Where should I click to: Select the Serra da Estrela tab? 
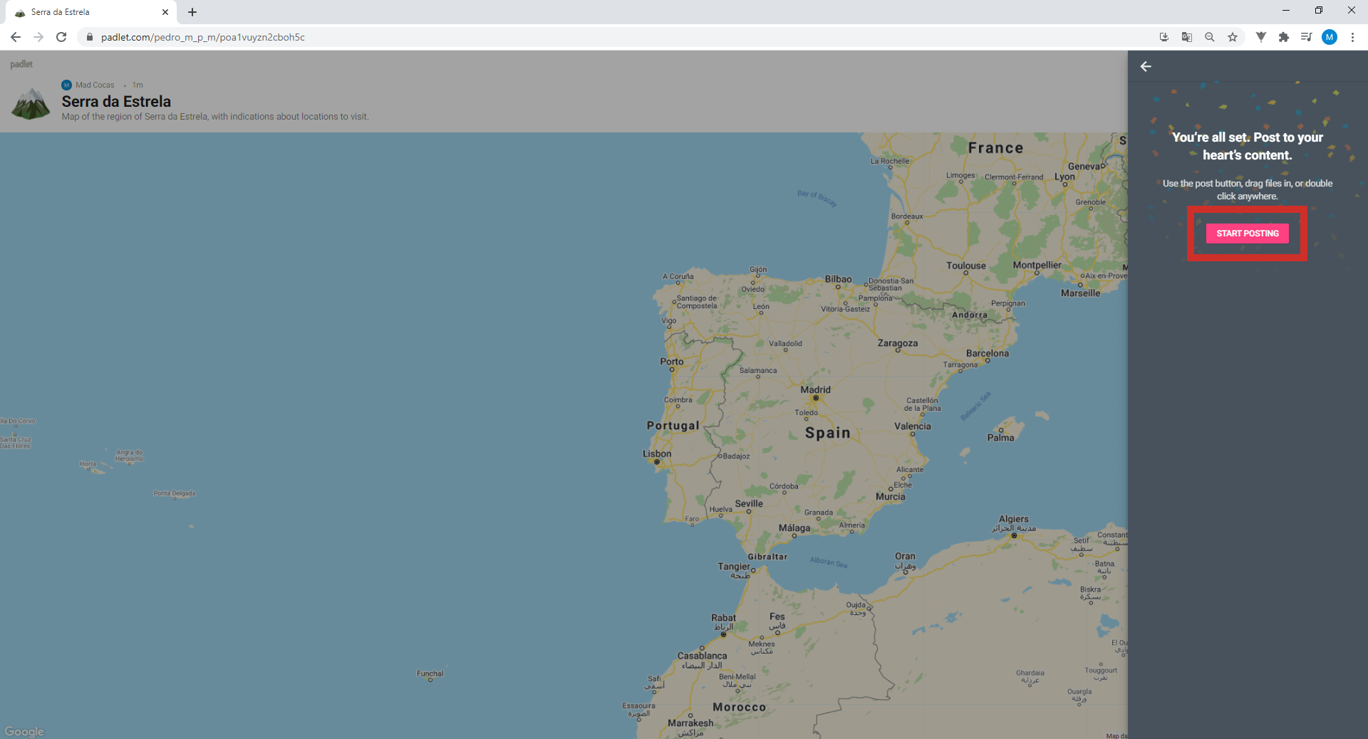(91, 12)
